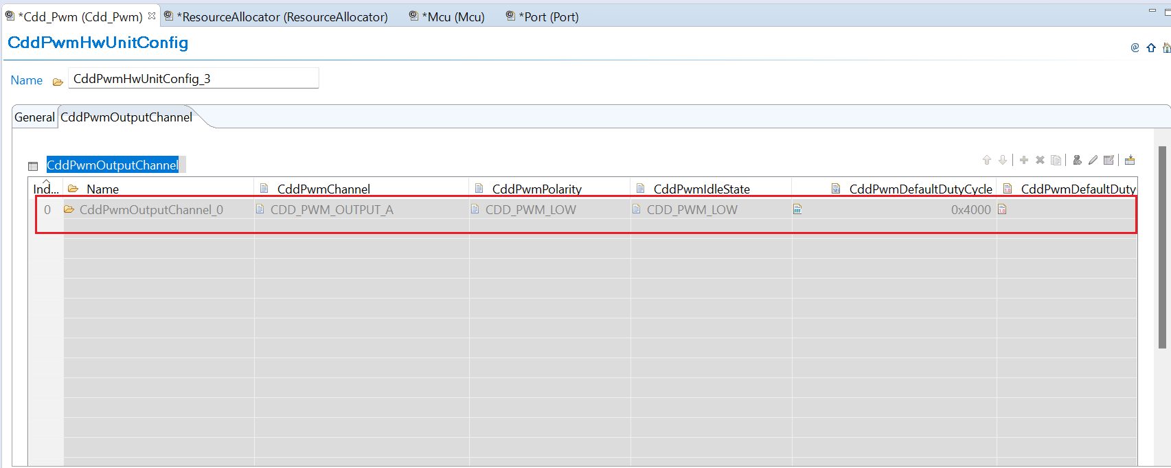Image resolution: width=1171 pixels, height=468 pixels.
Task: Click the X delete element icon
Action: click(1040, 160)
